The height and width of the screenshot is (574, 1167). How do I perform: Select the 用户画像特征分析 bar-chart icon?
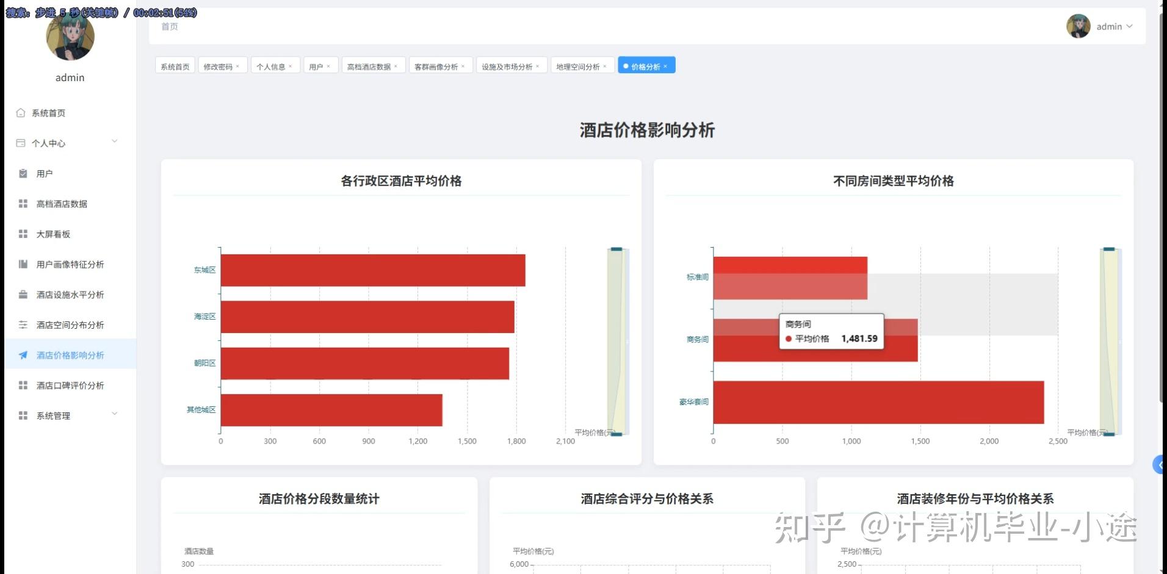(22, 264)
